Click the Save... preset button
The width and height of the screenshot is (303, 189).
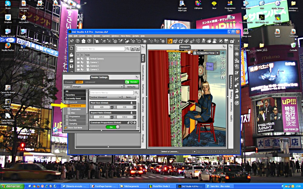pos(129,97)
